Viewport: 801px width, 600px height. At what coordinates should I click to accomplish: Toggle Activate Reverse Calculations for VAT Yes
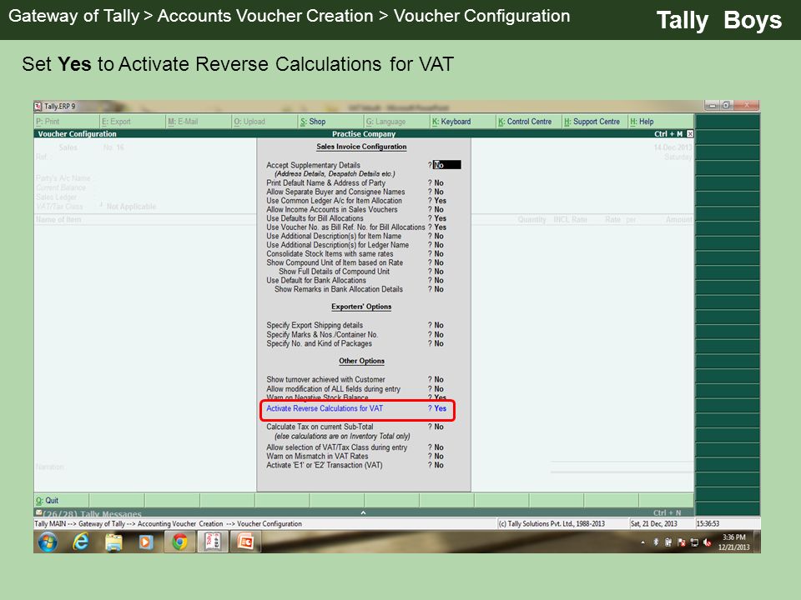pyautogui.click(x=441, y=408)
